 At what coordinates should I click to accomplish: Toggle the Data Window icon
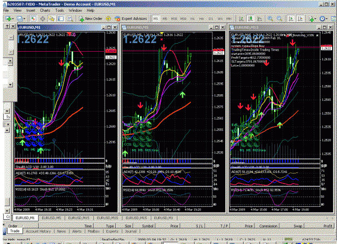[x=43, y=19]
